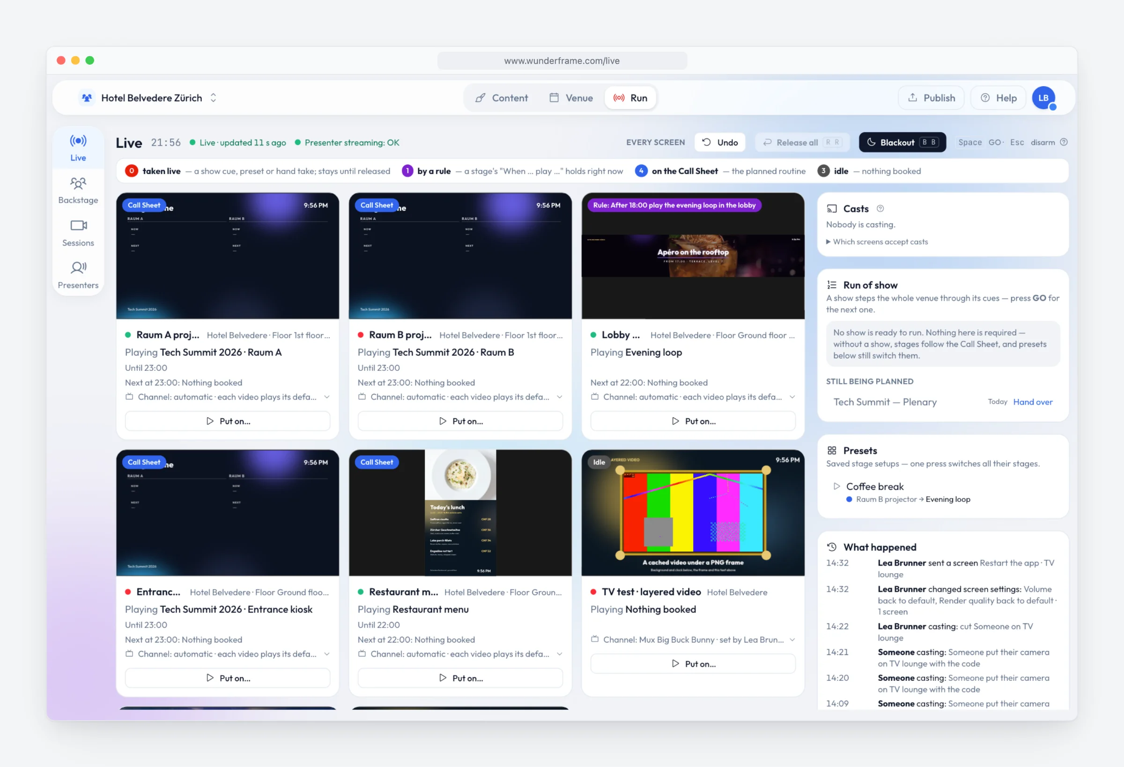Click the Casts panel screen icon
The image size is (1124, 767).
831,208
